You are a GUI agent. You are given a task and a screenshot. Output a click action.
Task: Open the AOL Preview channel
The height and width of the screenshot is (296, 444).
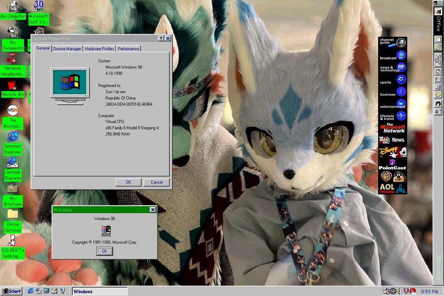point(393,189)
